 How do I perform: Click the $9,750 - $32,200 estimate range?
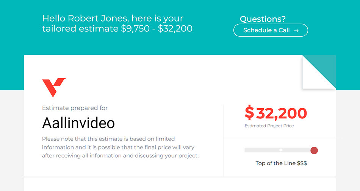(x=157, y=28)
